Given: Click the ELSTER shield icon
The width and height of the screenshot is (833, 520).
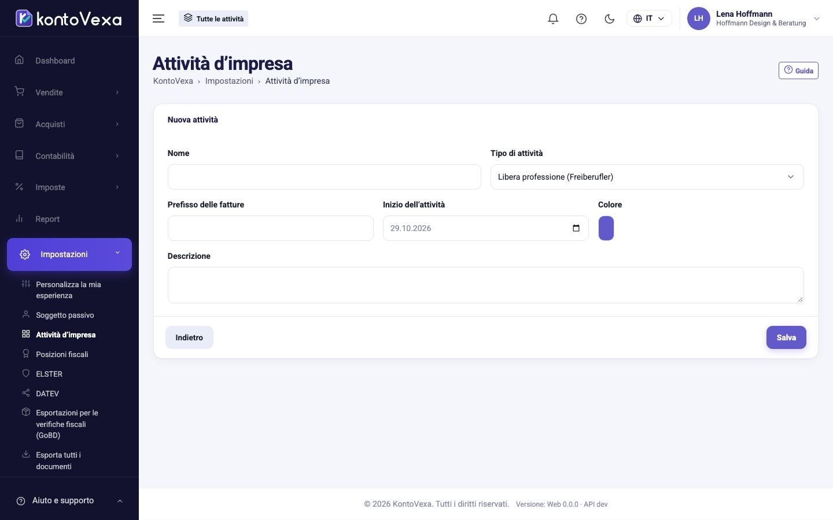Looking at the screenshot, I should 25,373.
